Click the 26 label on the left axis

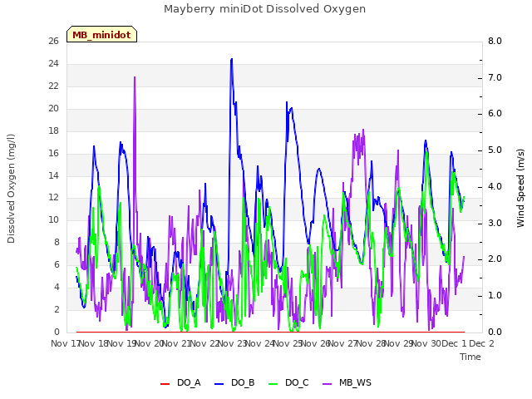(x=53, y=41)
